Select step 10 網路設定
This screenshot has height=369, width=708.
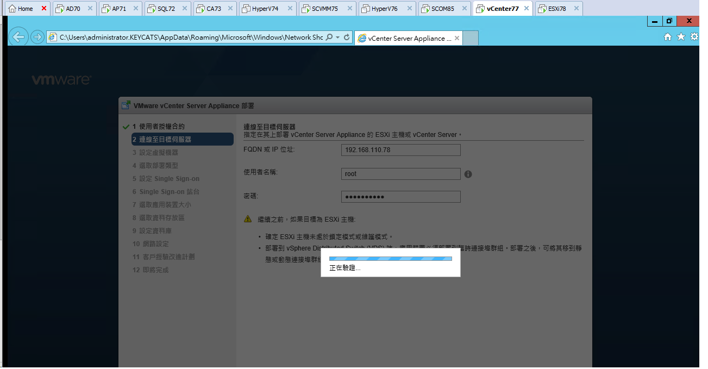151,243
